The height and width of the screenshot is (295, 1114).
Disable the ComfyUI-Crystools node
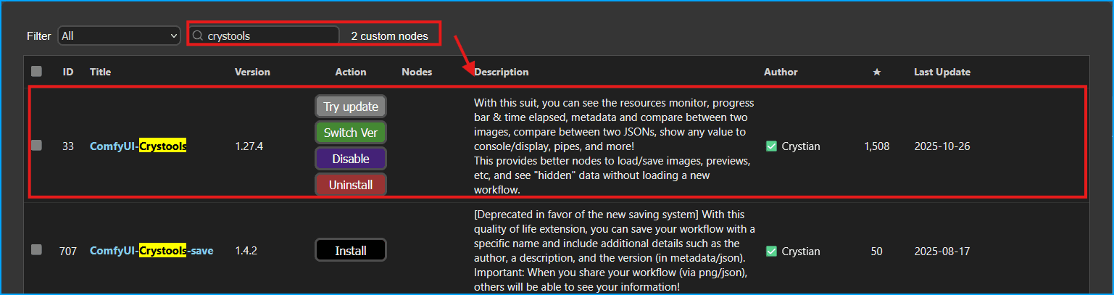pyautogui.click(x=351, y=159)
